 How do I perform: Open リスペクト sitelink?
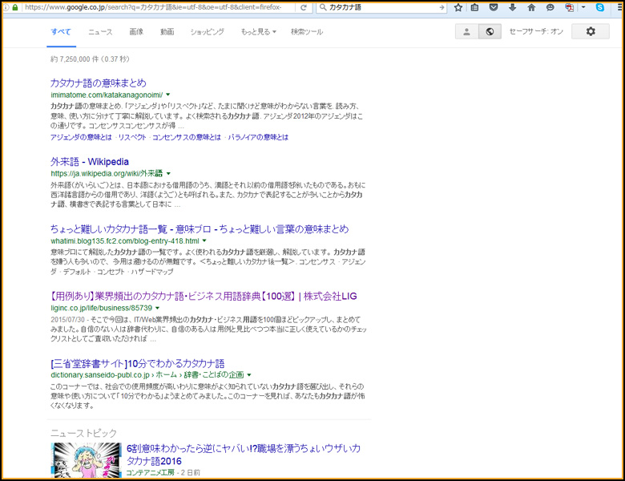pos(132,137)
